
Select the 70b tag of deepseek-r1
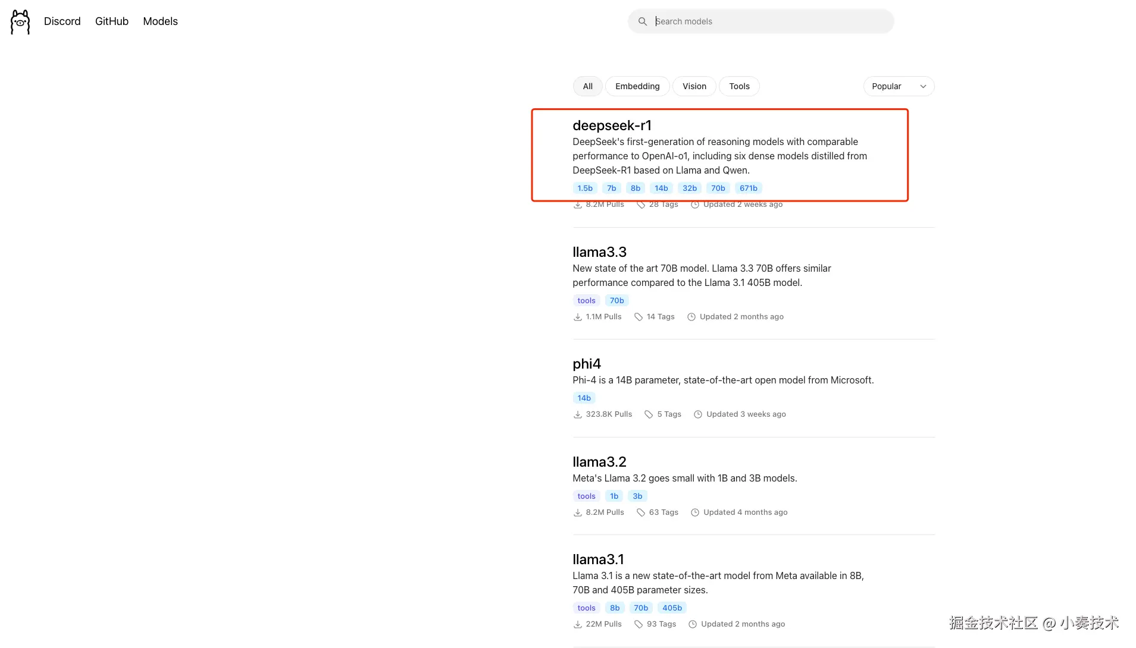pos(718,188)
